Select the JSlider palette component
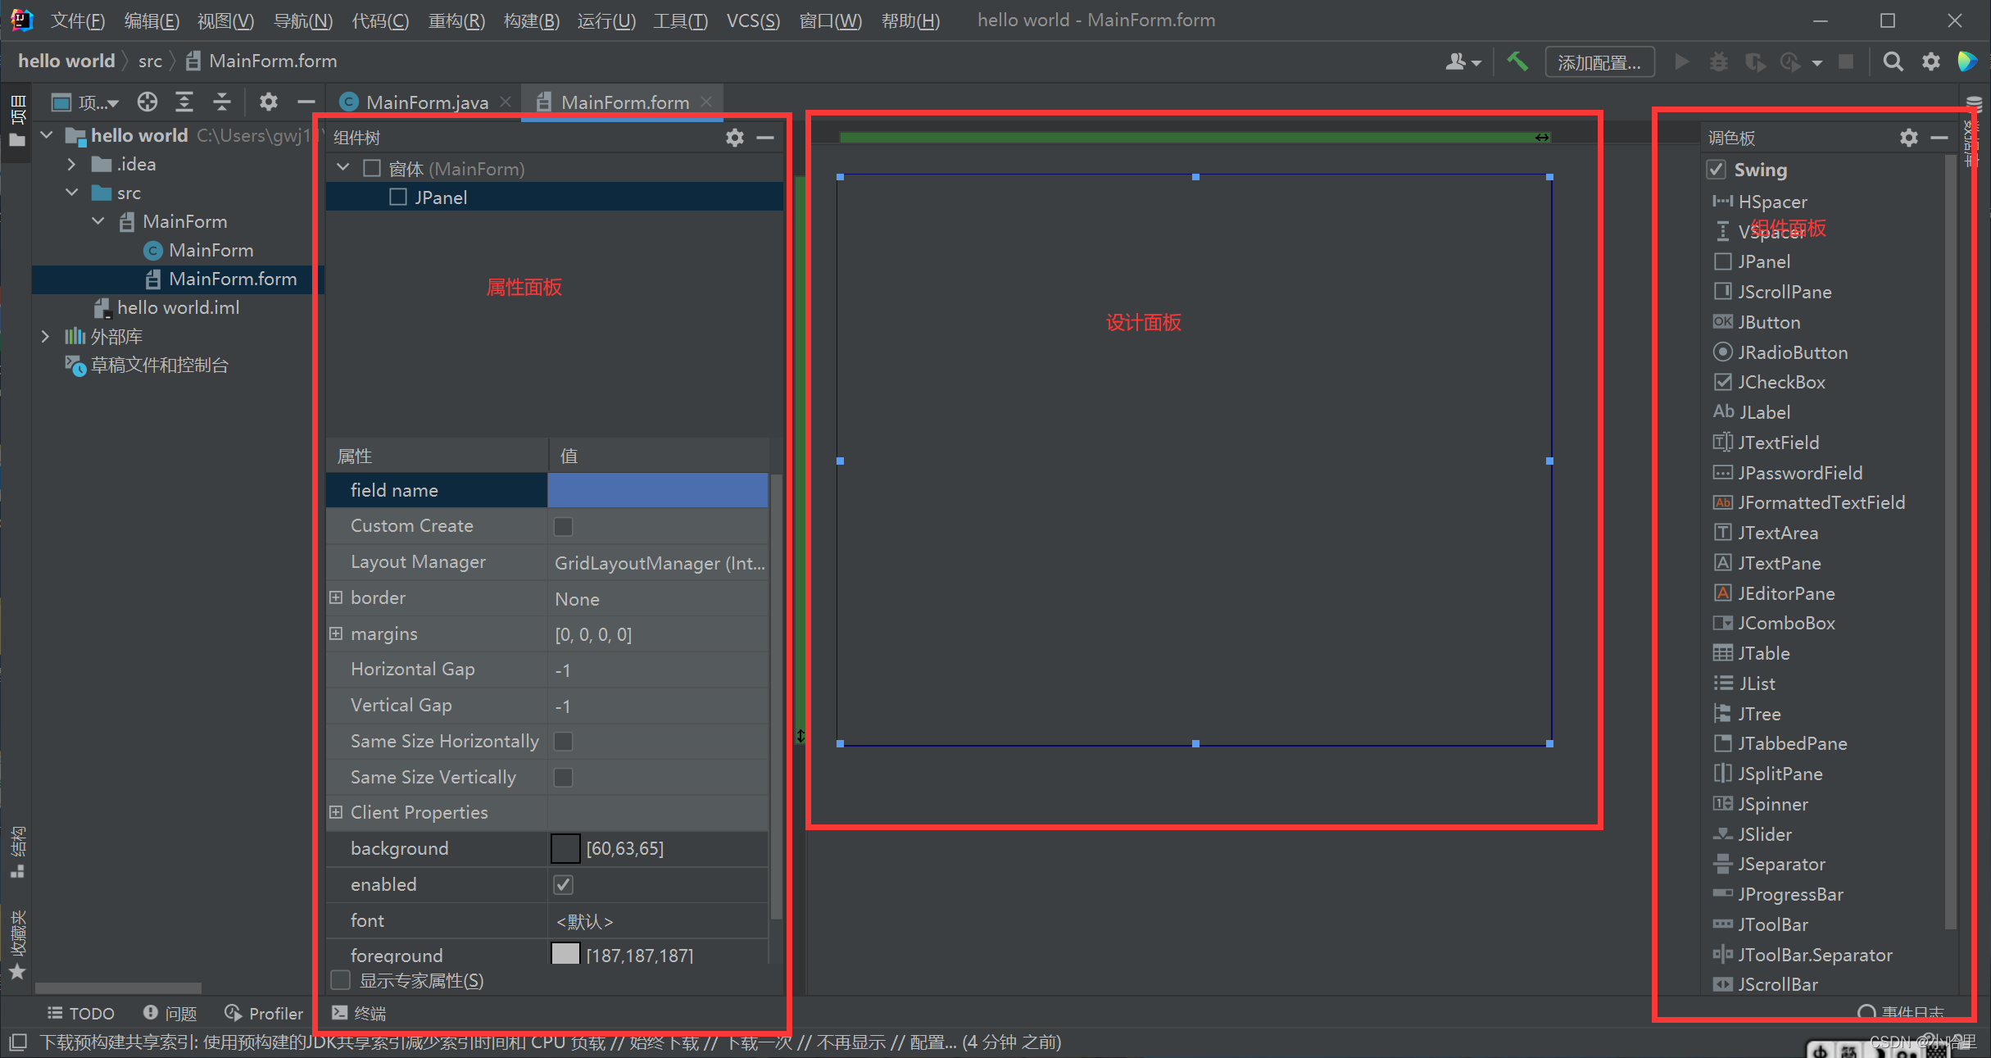 [1764, 834]
